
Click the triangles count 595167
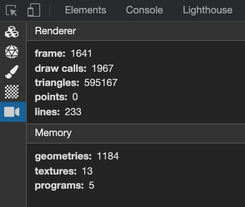pyautogui.click(x=101, y=83)
